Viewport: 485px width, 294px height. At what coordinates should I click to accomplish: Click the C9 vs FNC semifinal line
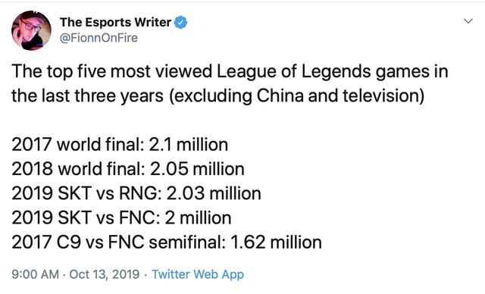click(167, 242)
